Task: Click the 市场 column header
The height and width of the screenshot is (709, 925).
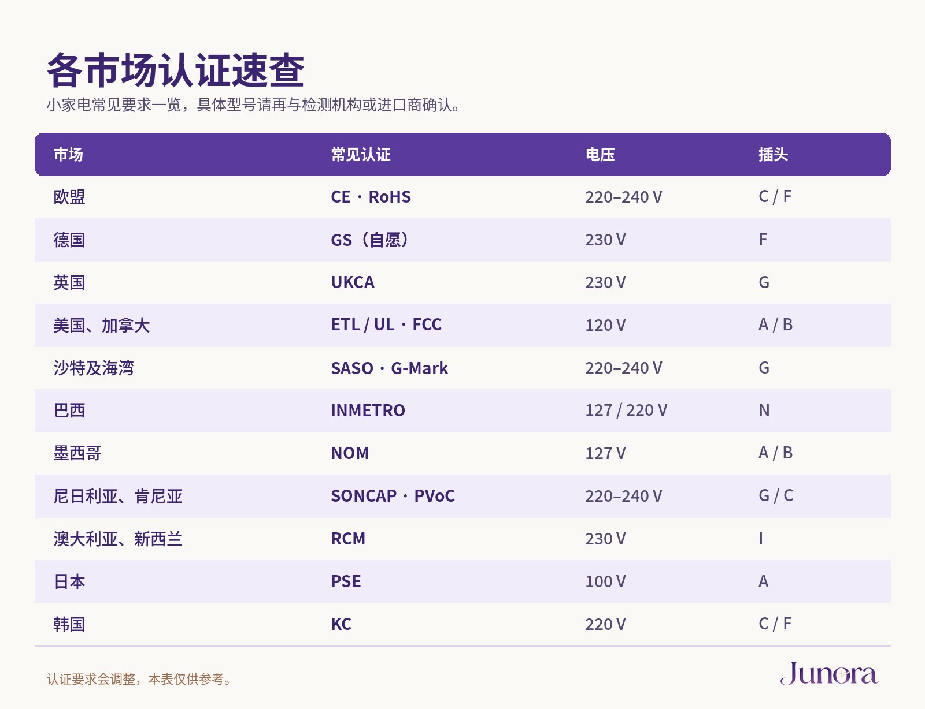Action: click(x=68, y=155)
